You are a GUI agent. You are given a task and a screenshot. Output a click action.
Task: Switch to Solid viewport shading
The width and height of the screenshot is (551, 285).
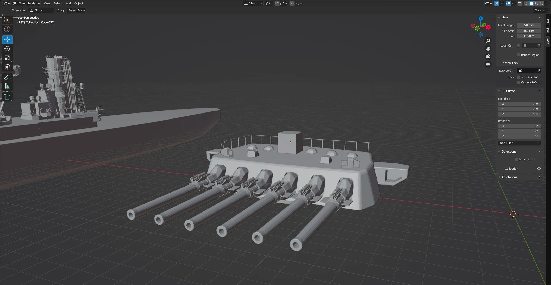coord(531,3)
